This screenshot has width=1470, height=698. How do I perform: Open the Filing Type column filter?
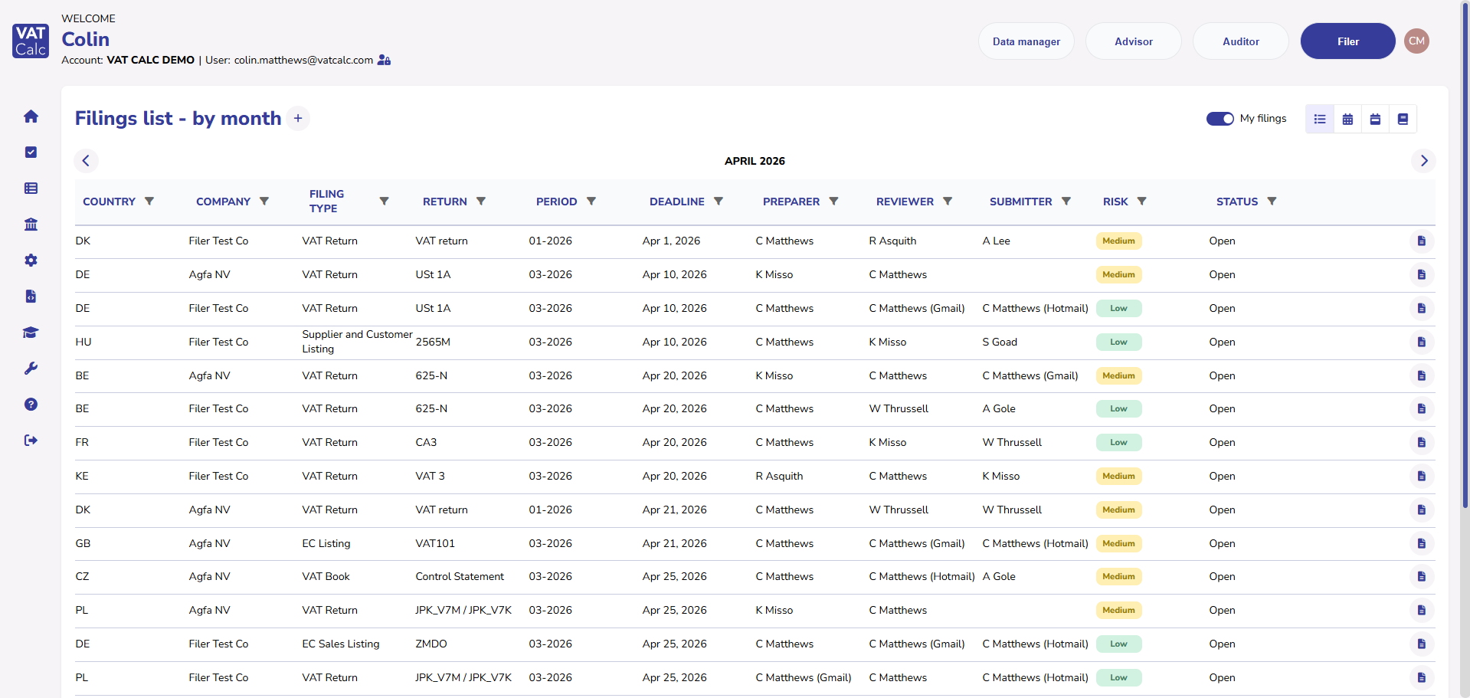385,202
